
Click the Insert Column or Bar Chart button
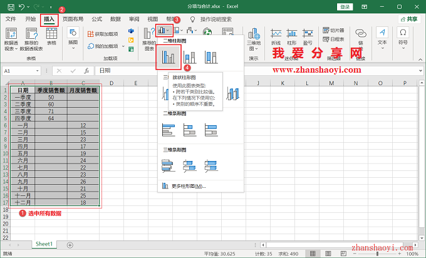[x=164, y=31]
